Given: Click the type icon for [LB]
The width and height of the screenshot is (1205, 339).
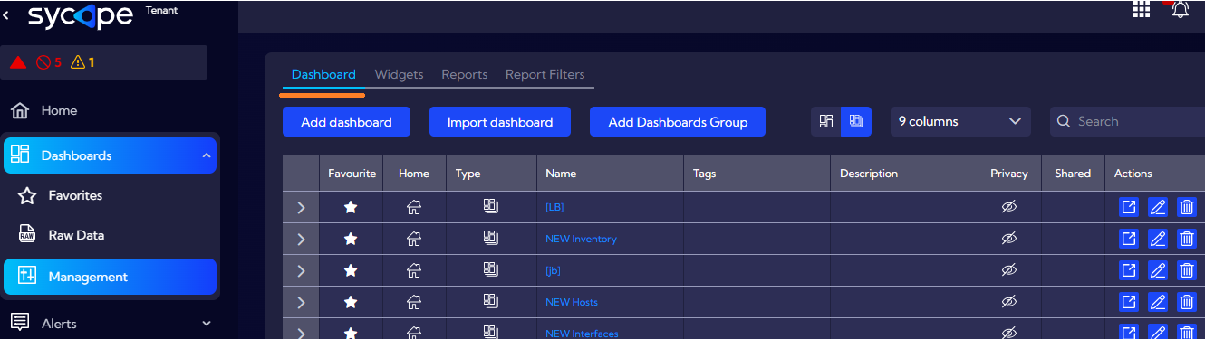Looking at the screenshot, I should tap(491, 206).
